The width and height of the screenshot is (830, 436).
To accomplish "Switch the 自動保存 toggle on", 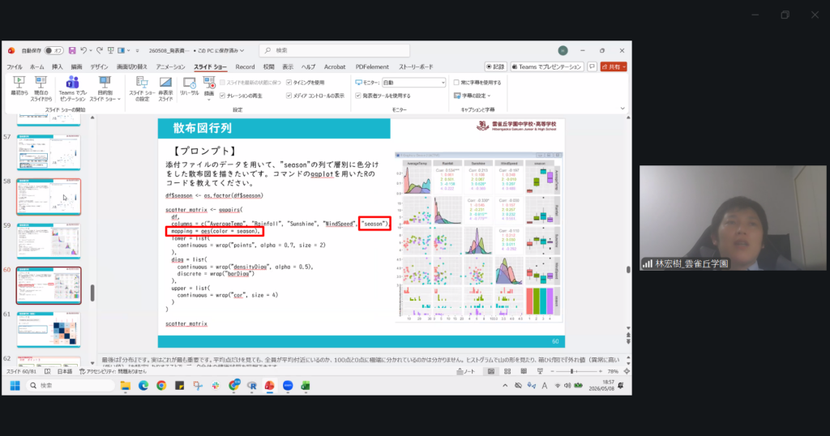I will click(53, 51).
